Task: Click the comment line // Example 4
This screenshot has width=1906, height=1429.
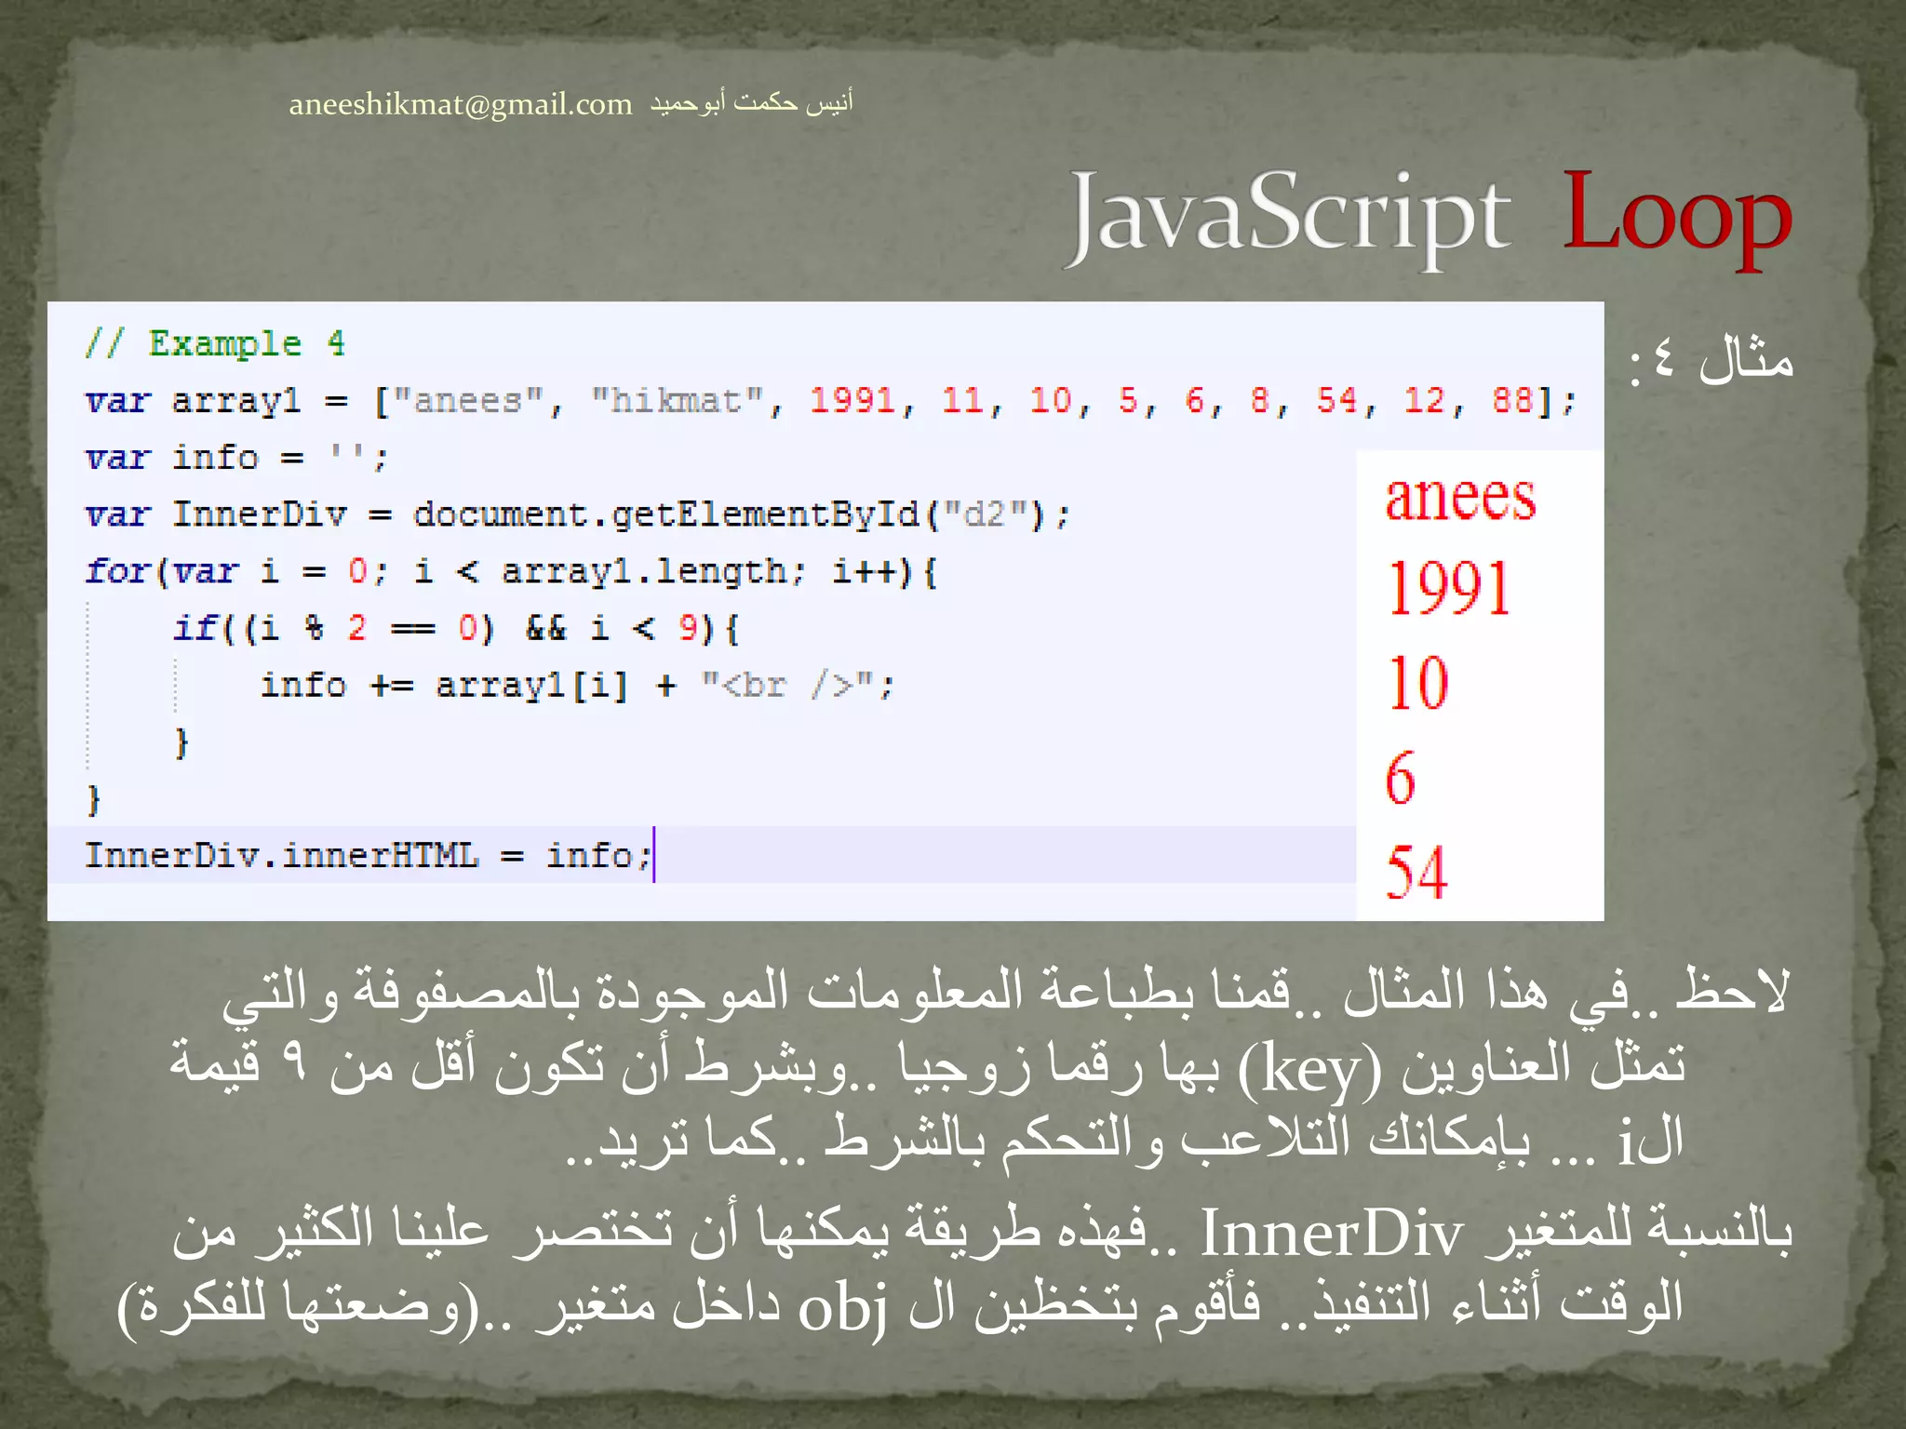Action: pyautogui.click(x=215, y=344)
